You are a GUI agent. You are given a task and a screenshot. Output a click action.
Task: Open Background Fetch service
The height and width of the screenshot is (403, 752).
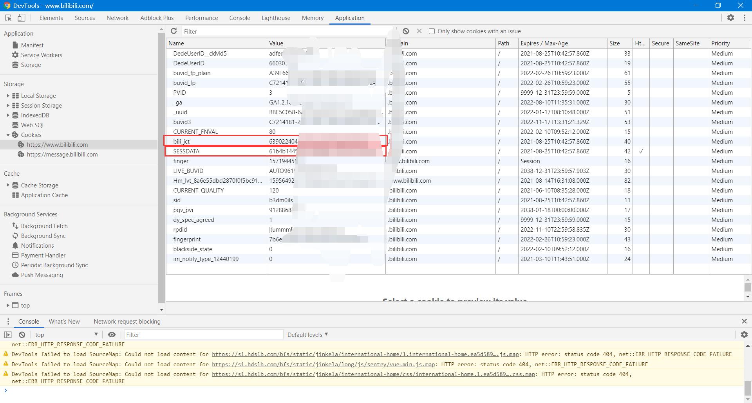click(44, 226)
